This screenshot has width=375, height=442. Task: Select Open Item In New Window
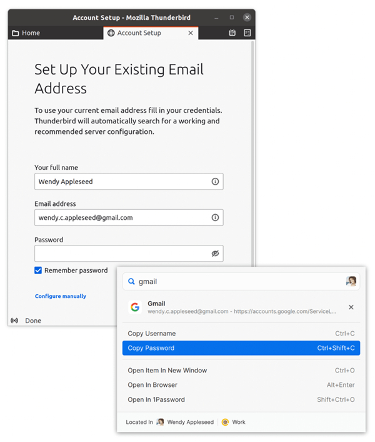pyautogui.click(x=241, y=371)
